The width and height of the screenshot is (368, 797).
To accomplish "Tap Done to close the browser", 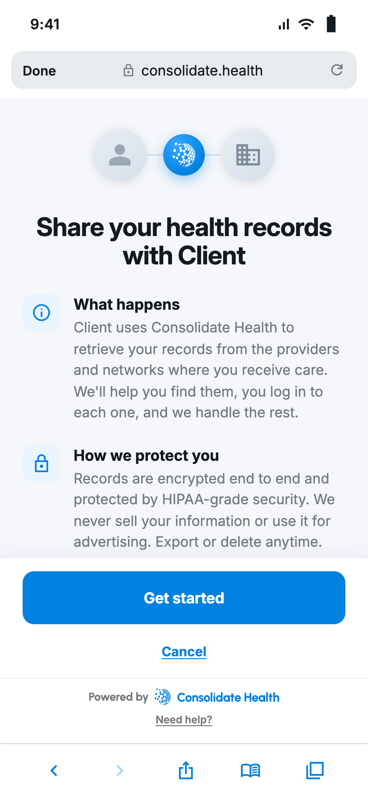I will pos(39,71).
